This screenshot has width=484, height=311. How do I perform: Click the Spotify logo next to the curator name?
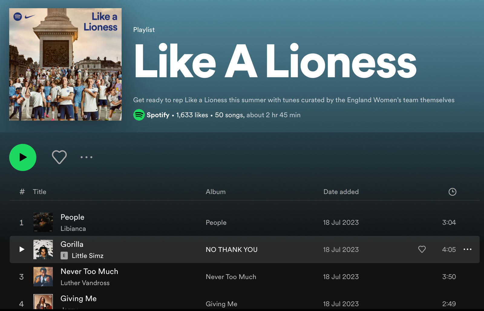pyautogui.click(x=138, y=115)
